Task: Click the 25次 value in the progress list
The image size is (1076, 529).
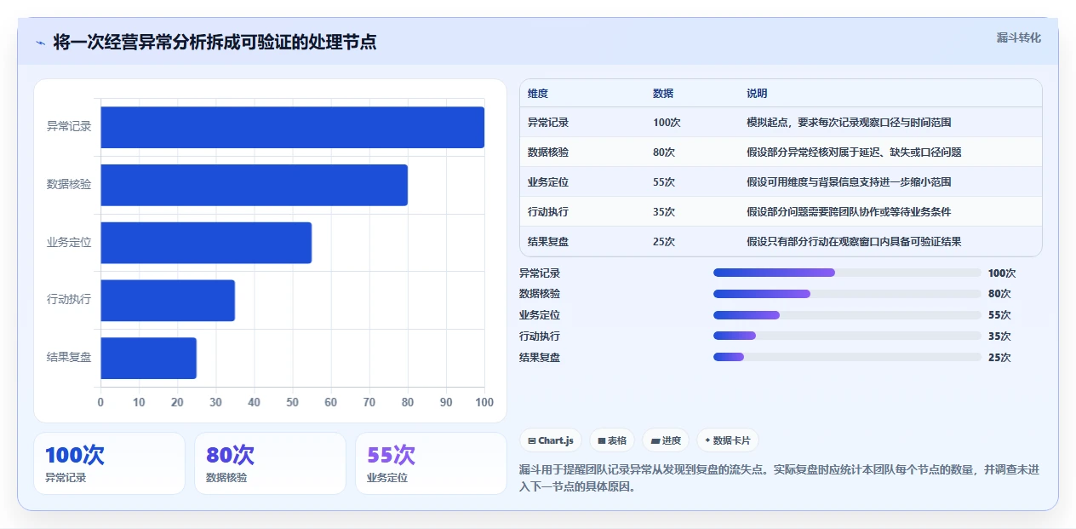Action: tap(999, 358)
